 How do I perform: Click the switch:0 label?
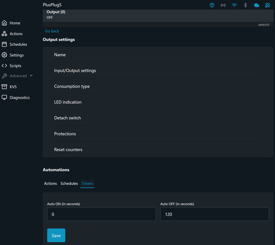click(264, 25)
